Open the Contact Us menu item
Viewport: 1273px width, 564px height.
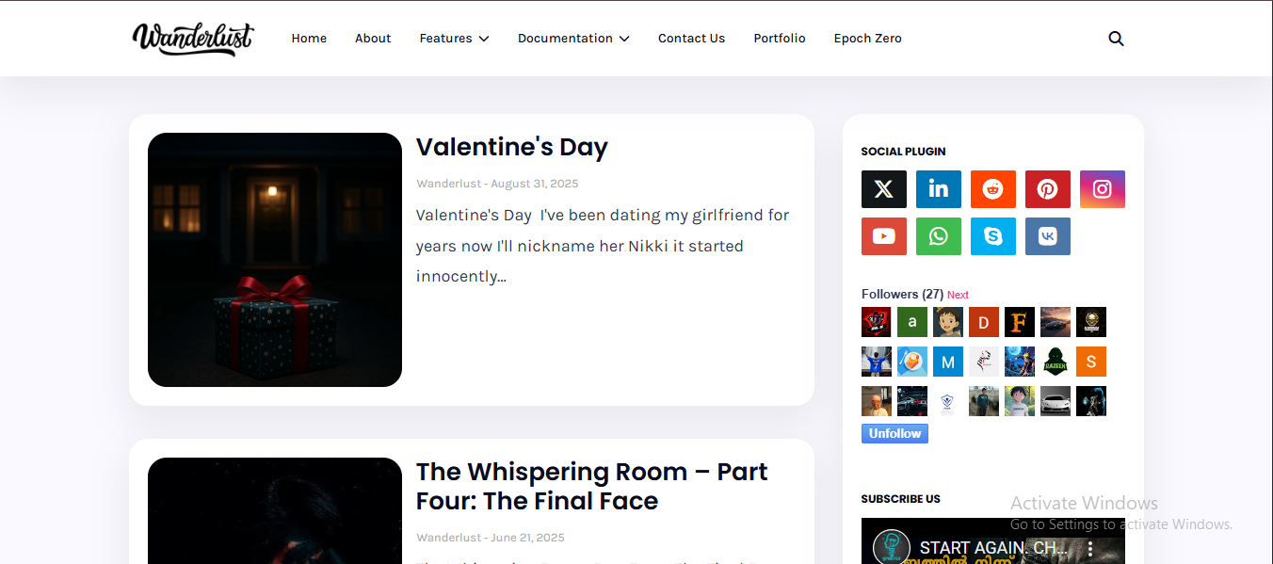point(691,39)
